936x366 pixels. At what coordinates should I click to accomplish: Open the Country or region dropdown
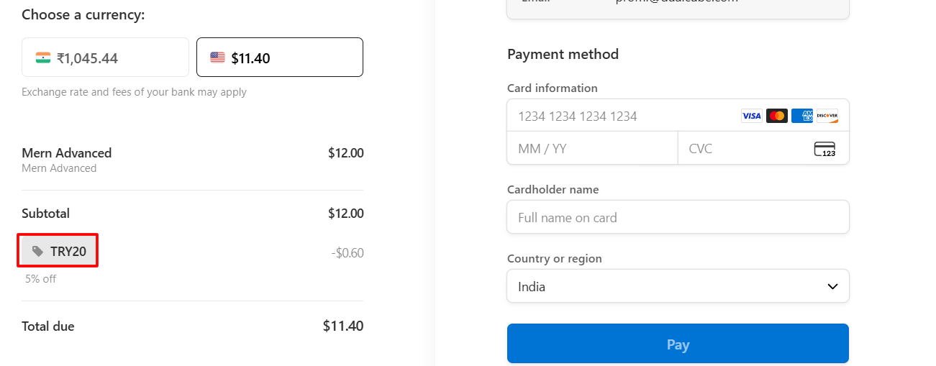[678, 286]
